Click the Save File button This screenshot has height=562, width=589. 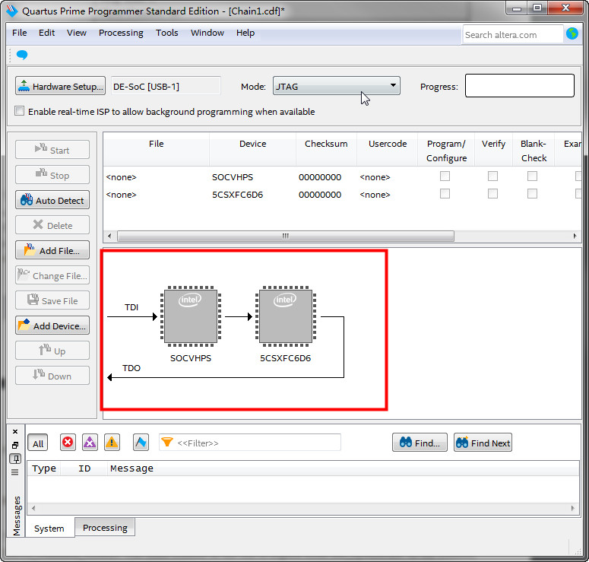(52, 300)
